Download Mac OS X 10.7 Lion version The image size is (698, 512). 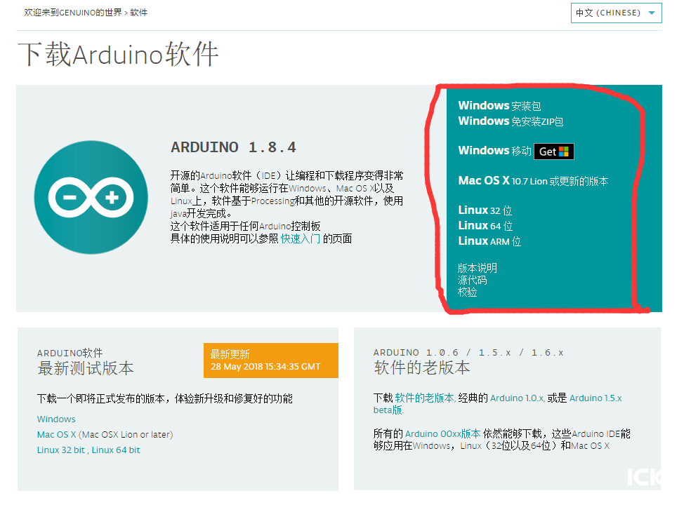pyautogui.click(x=533, y=181)
